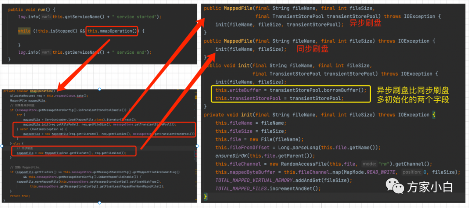The image size is (469, 208).
Task: Click "this.file = new File(fileName);" line
Action: pyautogui.click(x=259, y=139)
